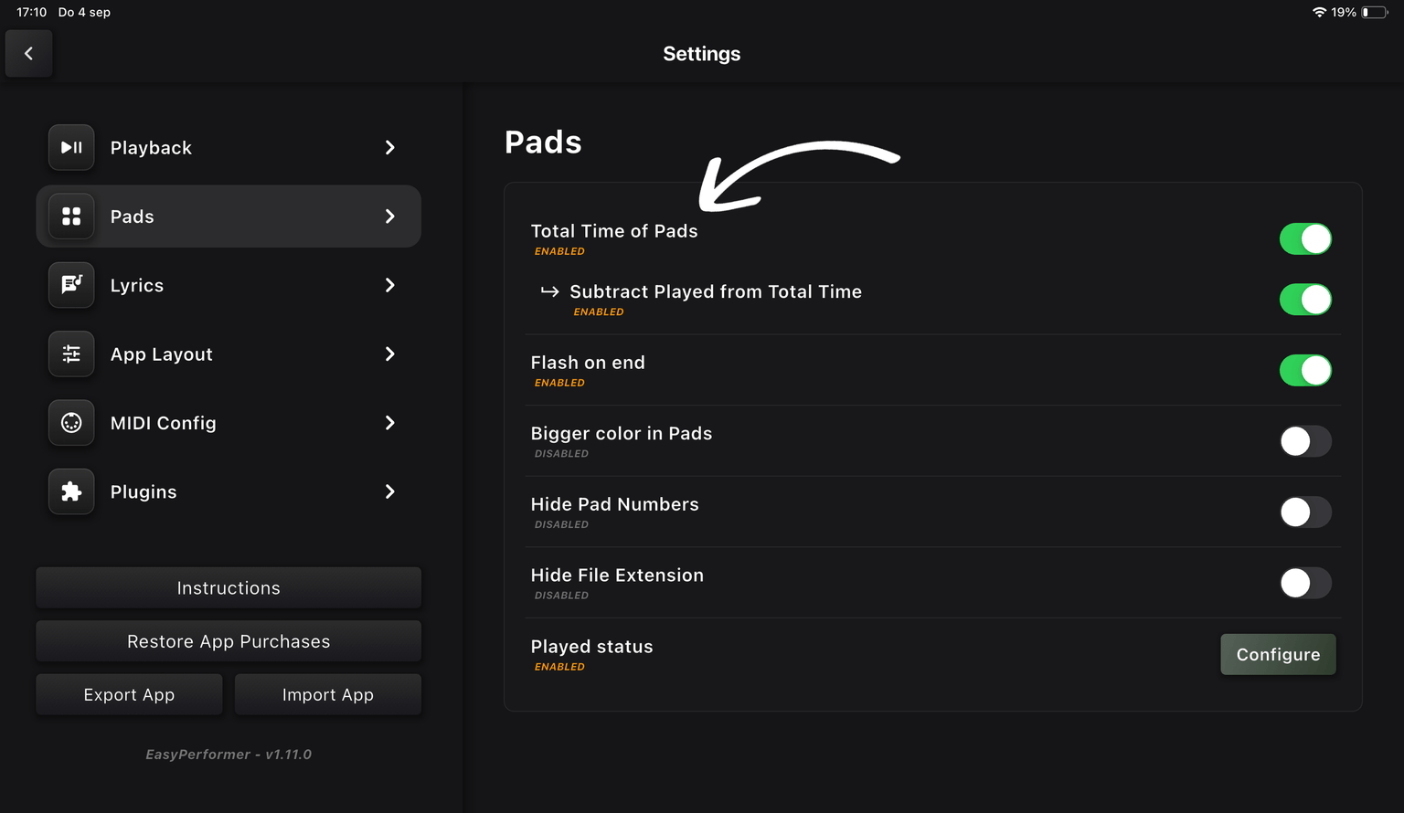1404x813 pixels.
Task: Click the Plugins puzzle piece icon
Action: pos(71,491)
